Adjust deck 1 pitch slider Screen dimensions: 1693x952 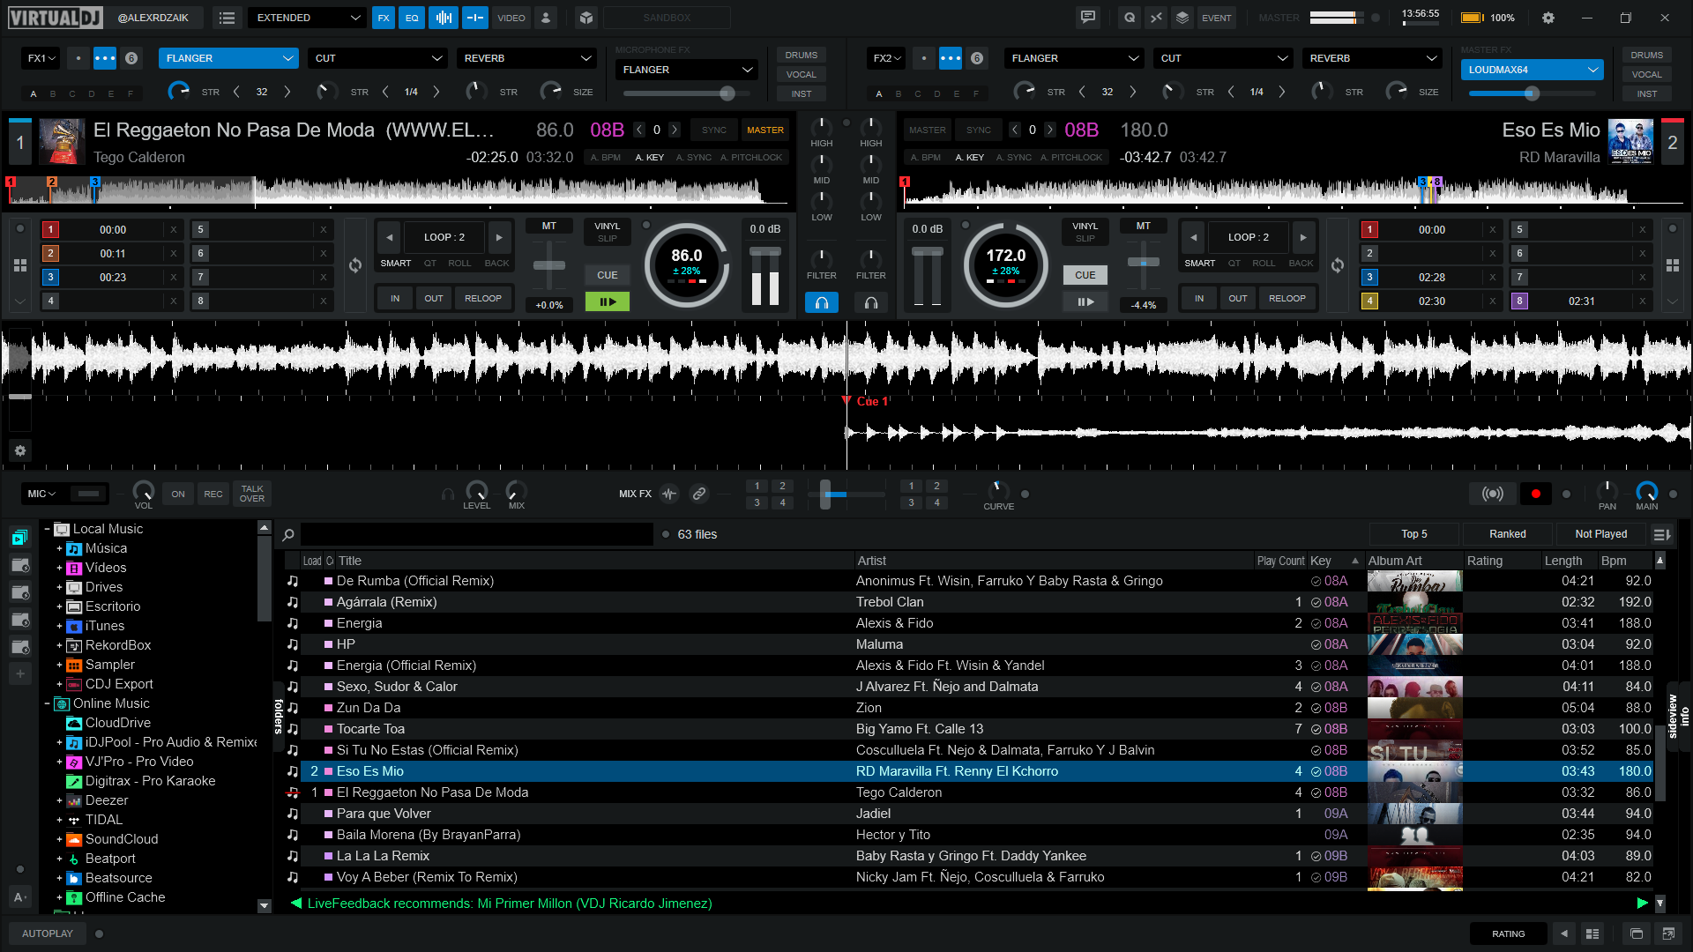tap(549, 265)
